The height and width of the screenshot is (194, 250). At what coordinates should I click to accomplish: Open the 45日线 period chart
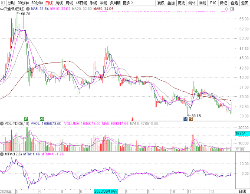(81, 3)
